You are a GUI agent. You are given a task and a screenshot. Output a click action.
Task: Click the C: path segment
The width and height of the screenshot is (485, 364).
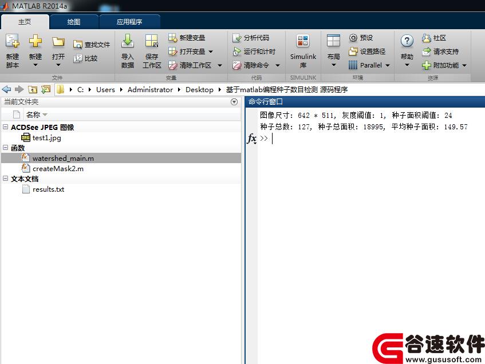coord(80,90)
